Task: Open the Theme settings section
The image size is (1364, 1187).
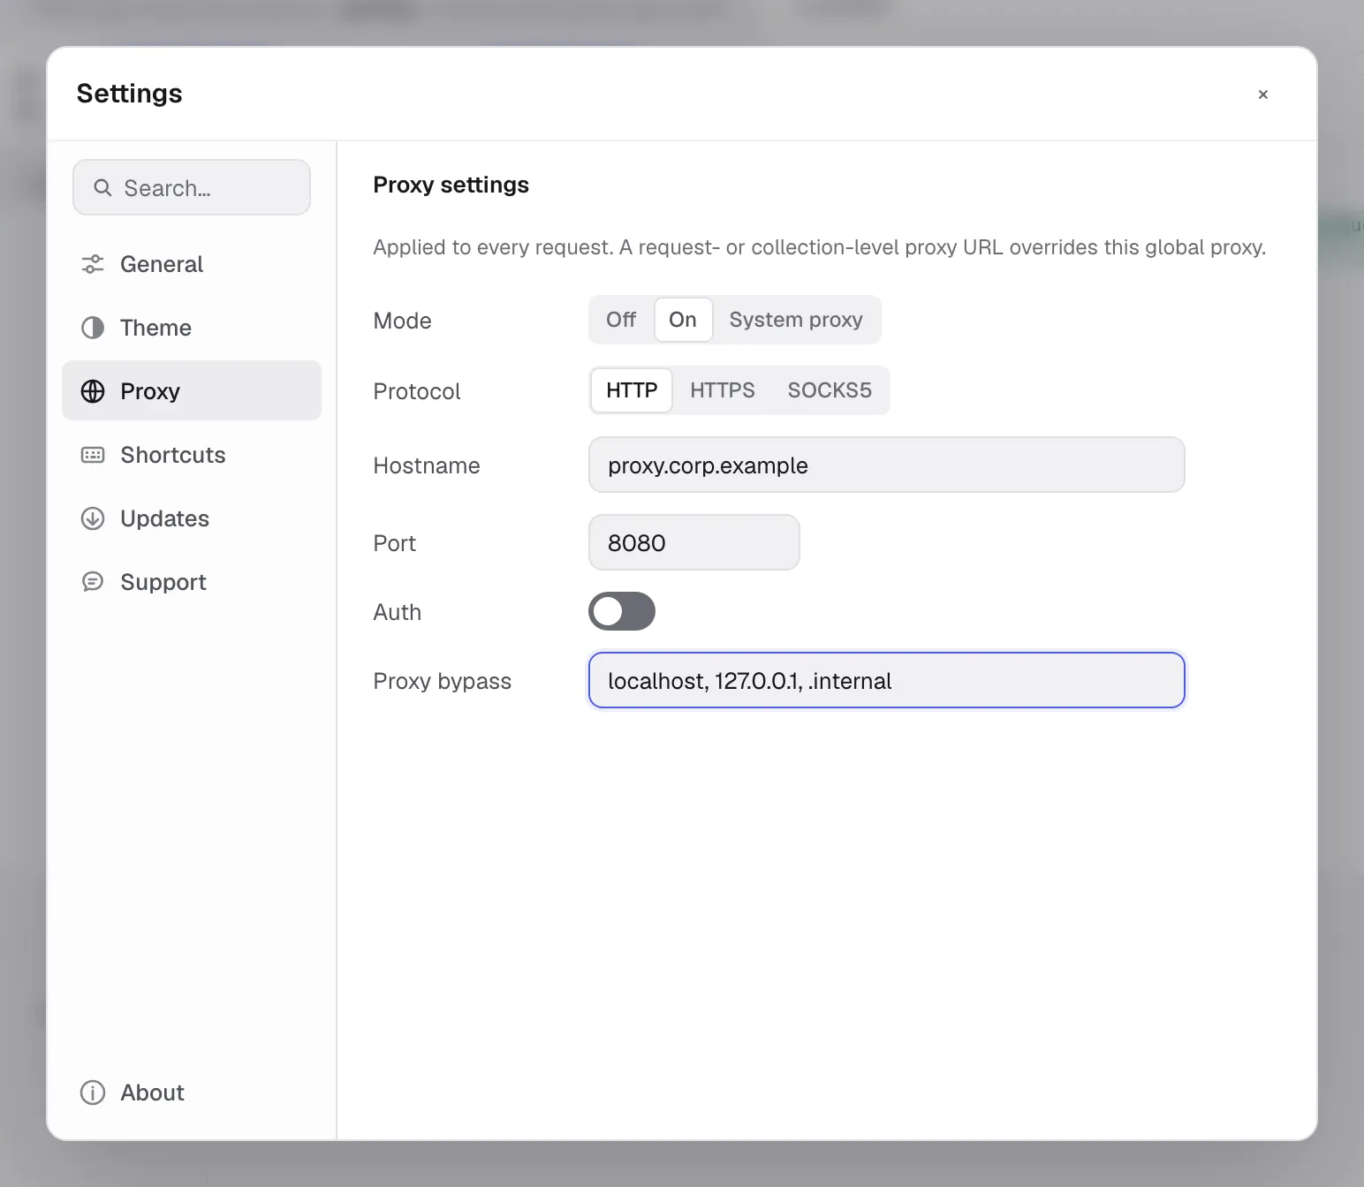Action: pyautogui.click(x=192, y=328)
